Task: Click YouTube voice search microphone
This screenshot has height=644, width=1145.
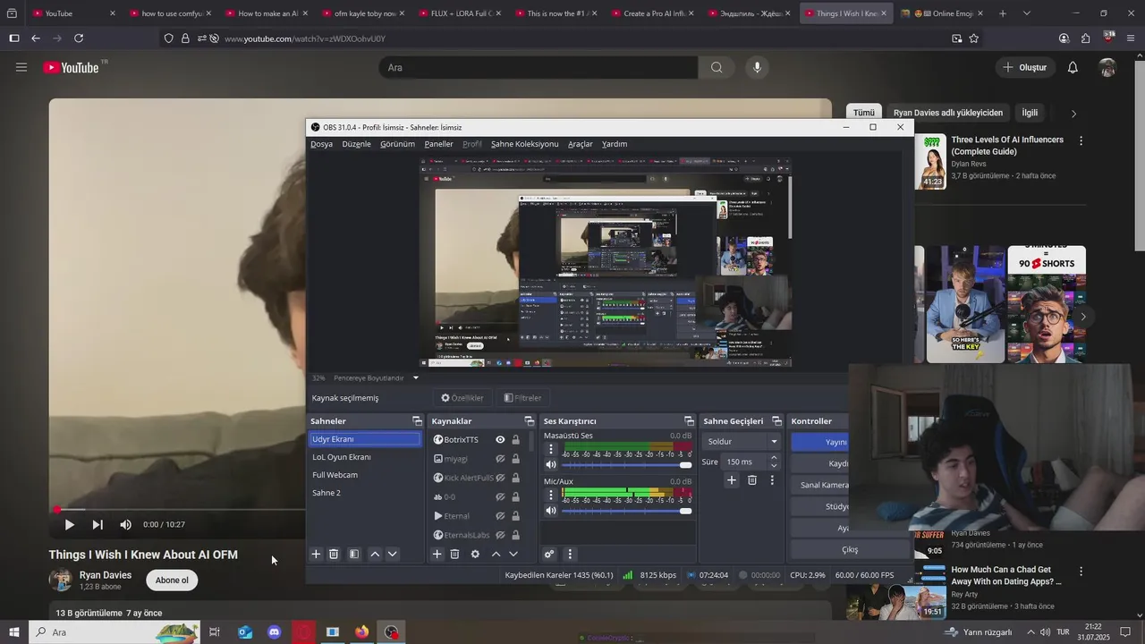Action: click(757, 67)
